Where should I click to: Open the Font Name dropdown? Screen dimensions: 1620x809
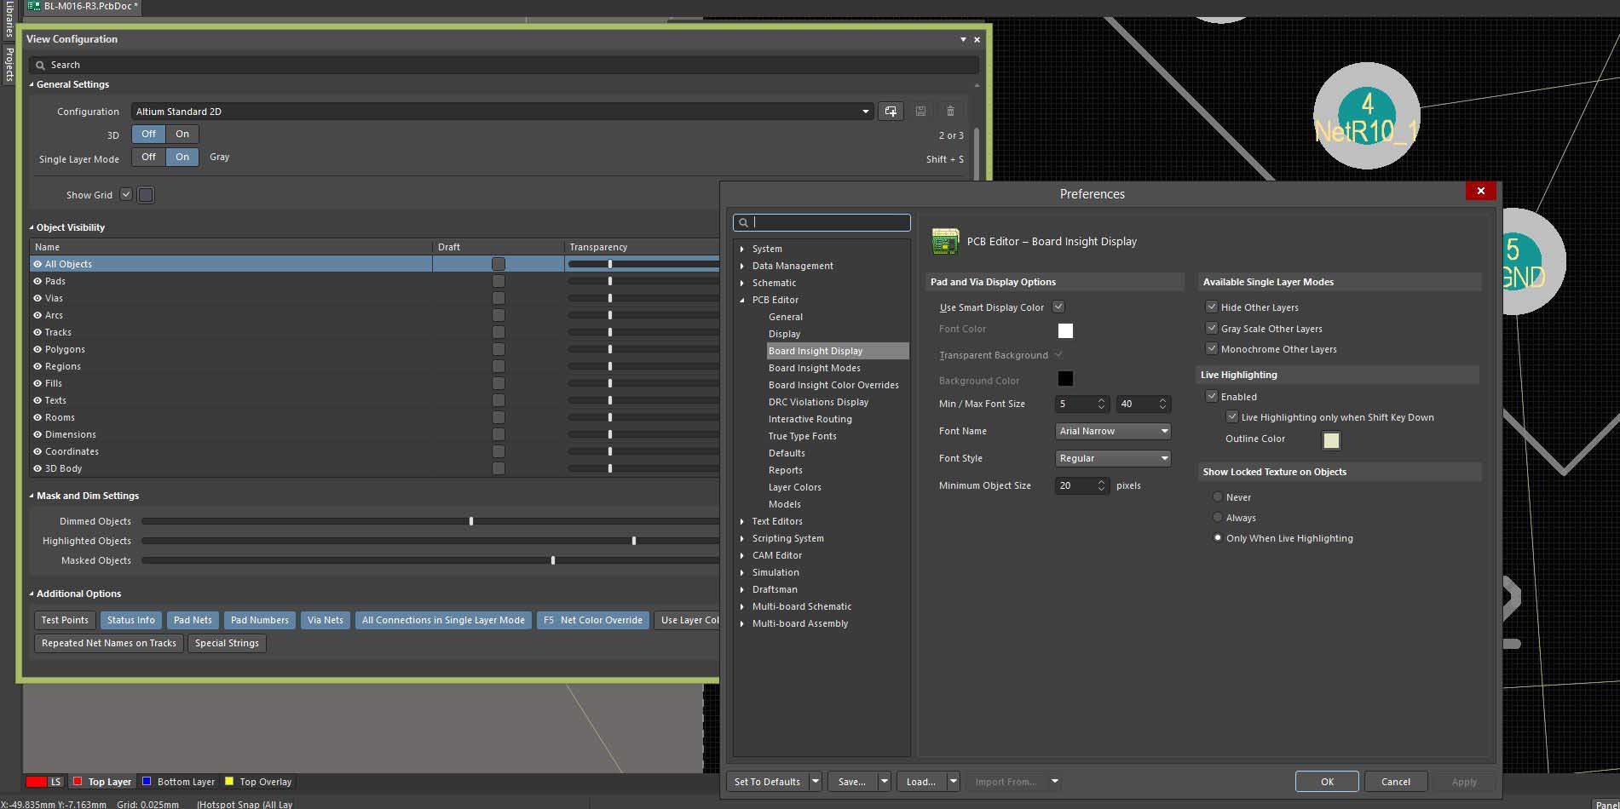pos(1164,431)
